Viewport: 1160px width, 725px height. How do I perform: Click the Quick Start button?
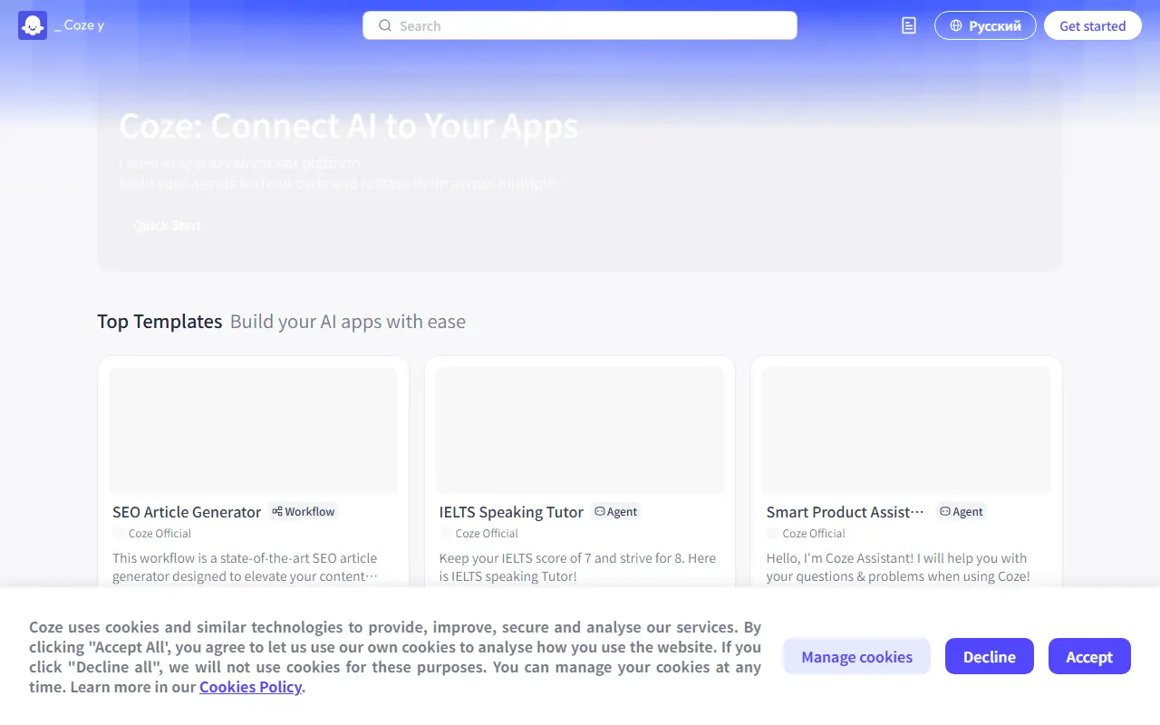[x=168, y=225]
